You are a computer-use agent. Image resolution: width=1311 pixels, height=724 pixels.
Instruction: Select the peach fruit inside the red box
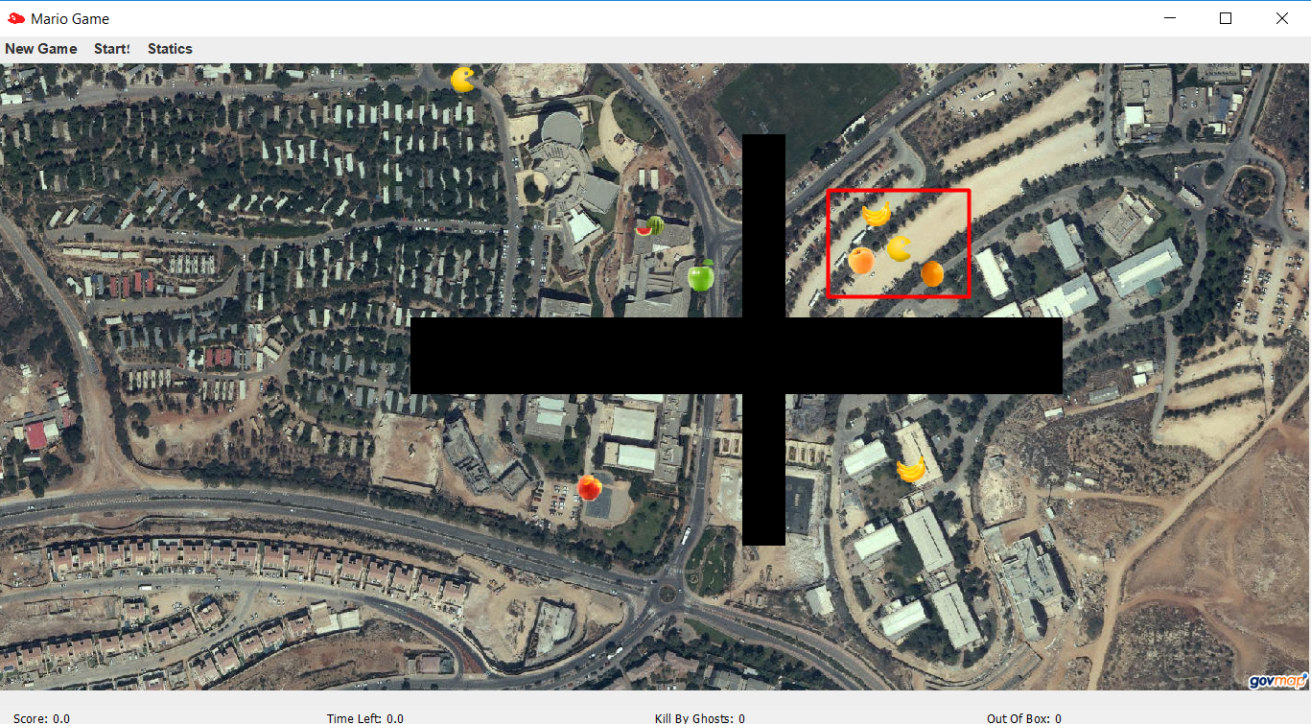(x=861, y=260)
